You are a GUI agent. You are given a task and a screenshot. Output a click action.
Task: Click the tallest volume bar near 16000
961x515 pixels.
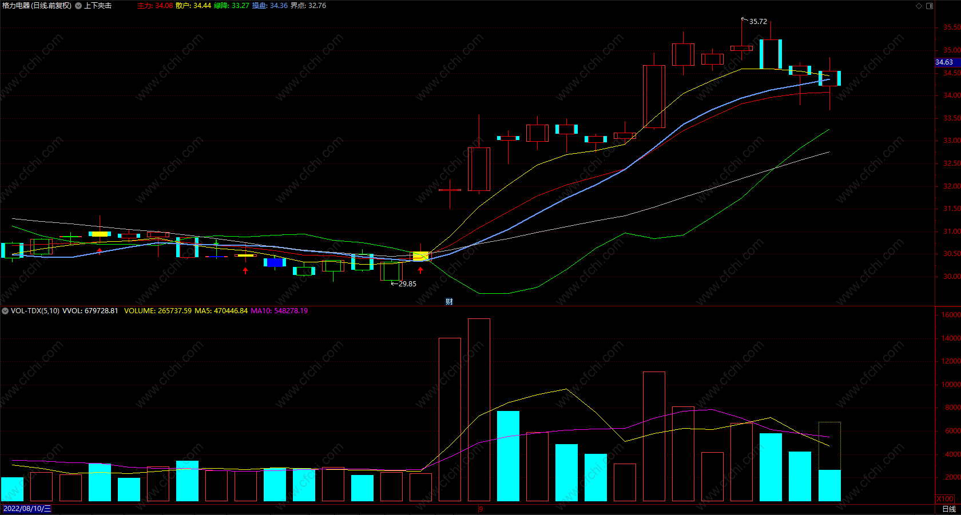[x=479, y=410]
